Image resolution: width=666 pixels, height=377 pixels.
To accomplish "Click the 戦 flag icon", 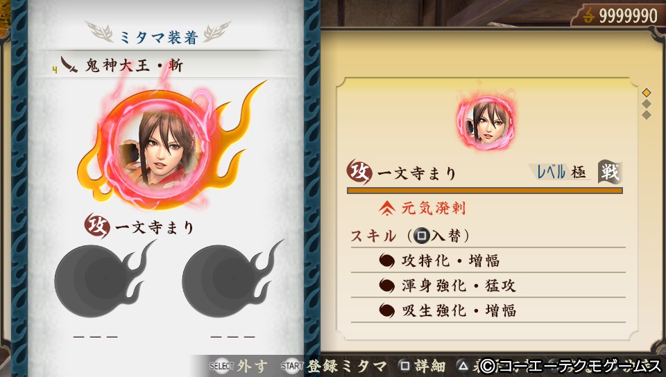I will click(610, 171).
